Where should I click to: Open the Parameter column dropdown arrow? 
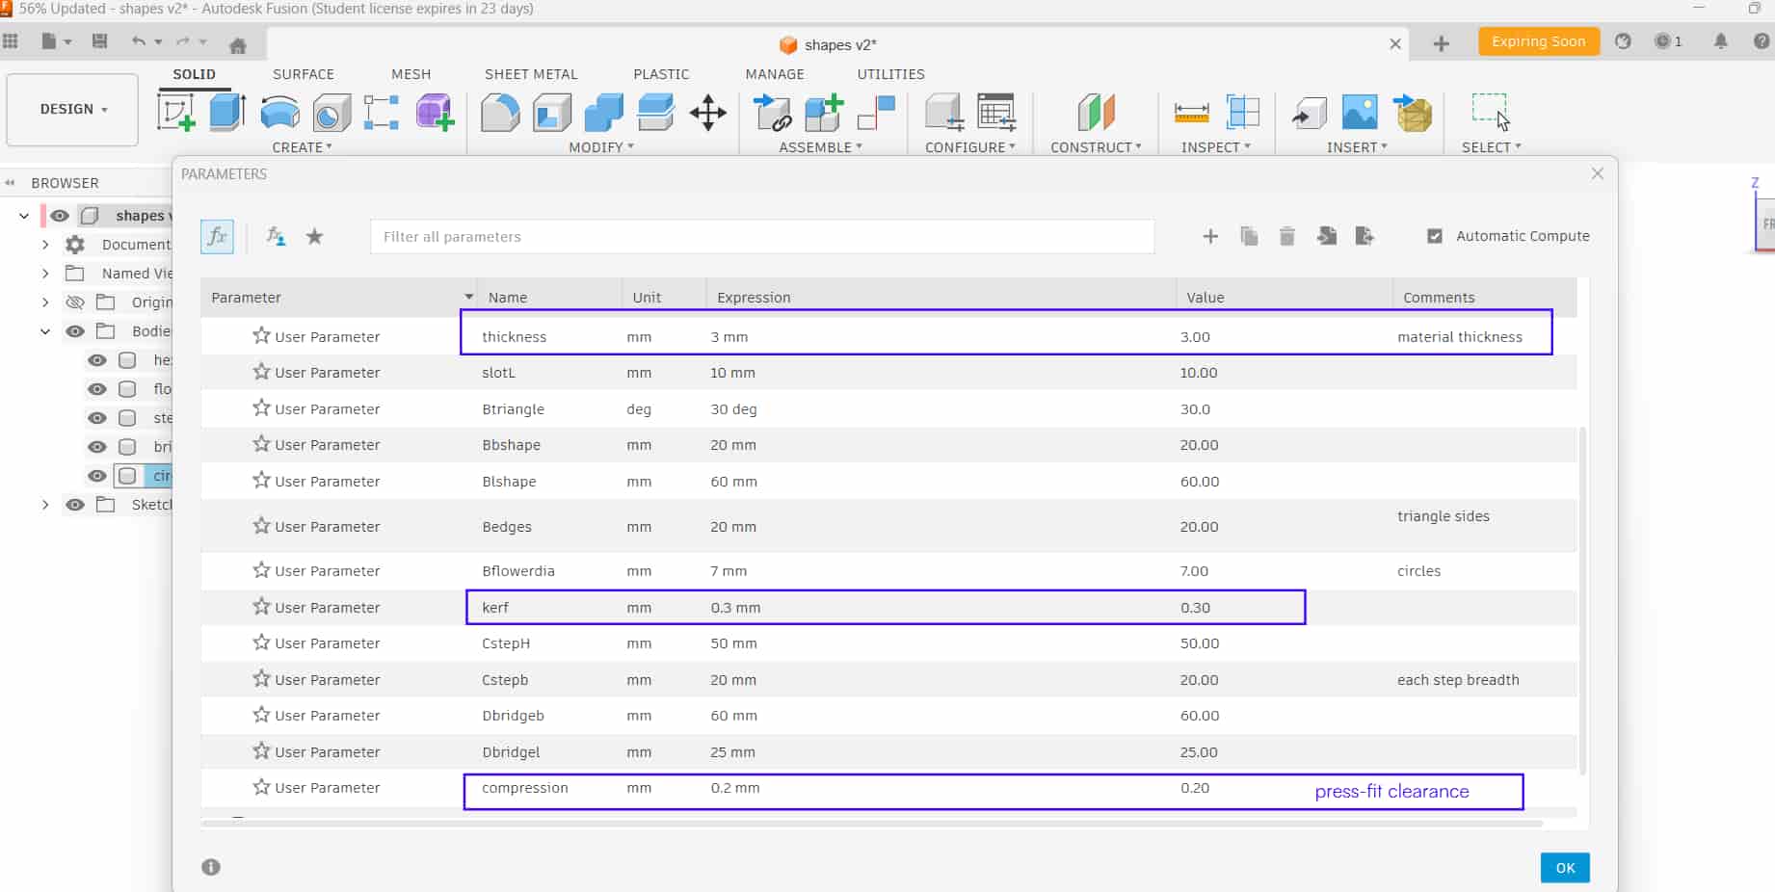point(468,297)
